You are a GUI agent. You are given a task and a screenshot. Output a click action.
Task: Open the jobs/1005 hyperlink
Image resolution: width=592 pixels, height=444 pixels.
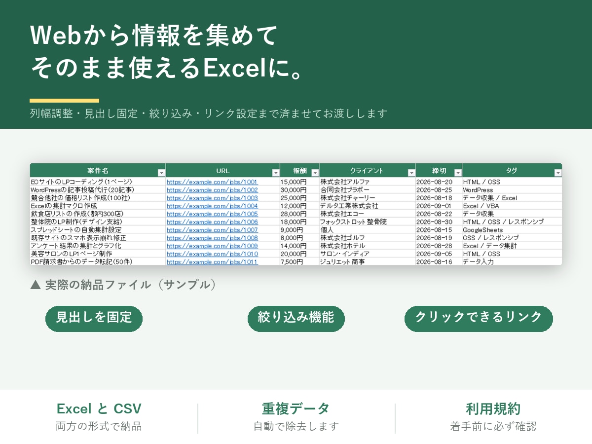point(212,214)
